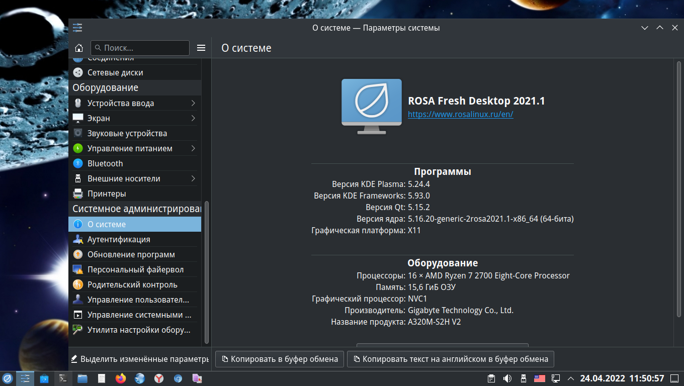684x386 pixels.
Task: Open Звуковые устройства settings
Action: coord(135,133)
